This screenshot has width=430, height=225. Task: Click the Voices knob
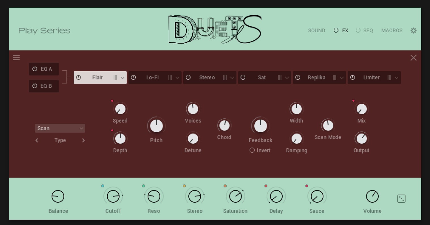(193, 109)
